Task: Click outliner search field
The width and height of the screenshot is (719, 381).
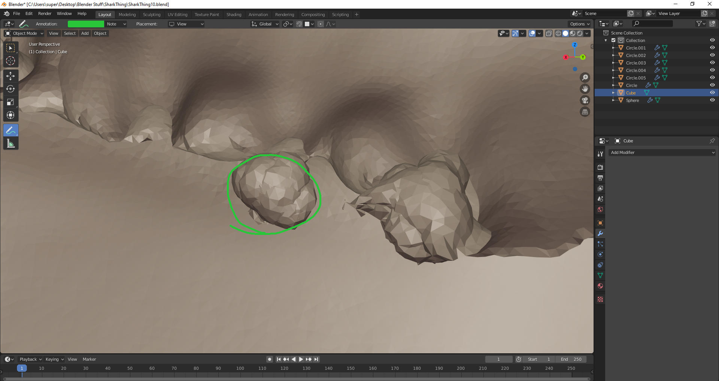Action: tap(652, 24)
